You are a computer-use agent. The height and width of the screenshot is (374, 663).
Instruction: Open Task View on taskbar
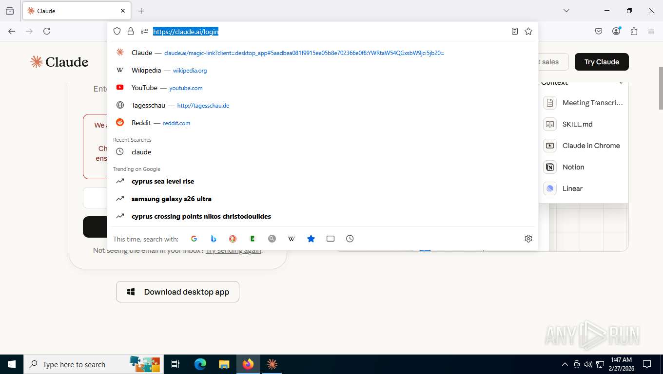click(175, 364)
